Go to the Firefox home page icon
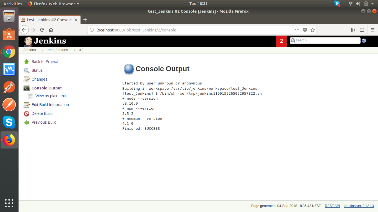Viewport: 378px width, 212px height. tap(51, 30)
